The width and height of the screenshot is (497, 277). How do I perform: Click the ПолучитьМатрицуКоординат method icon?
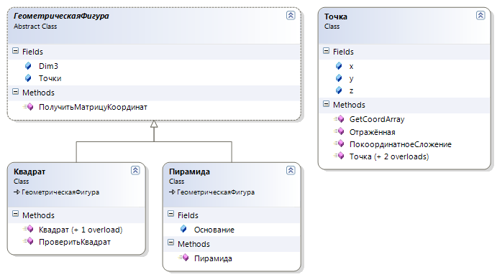(x=29, y=106)
